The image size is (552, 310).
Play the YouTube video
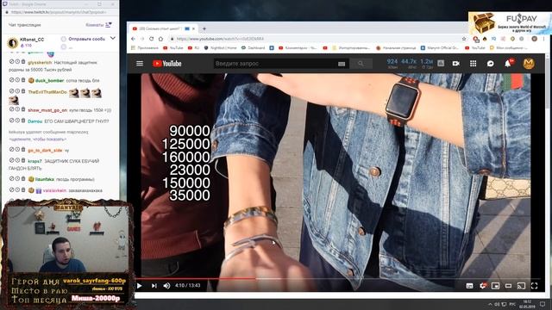coord(140,286)
